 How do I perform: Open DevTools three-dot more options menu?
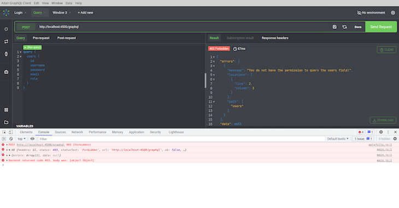point(388,132)
